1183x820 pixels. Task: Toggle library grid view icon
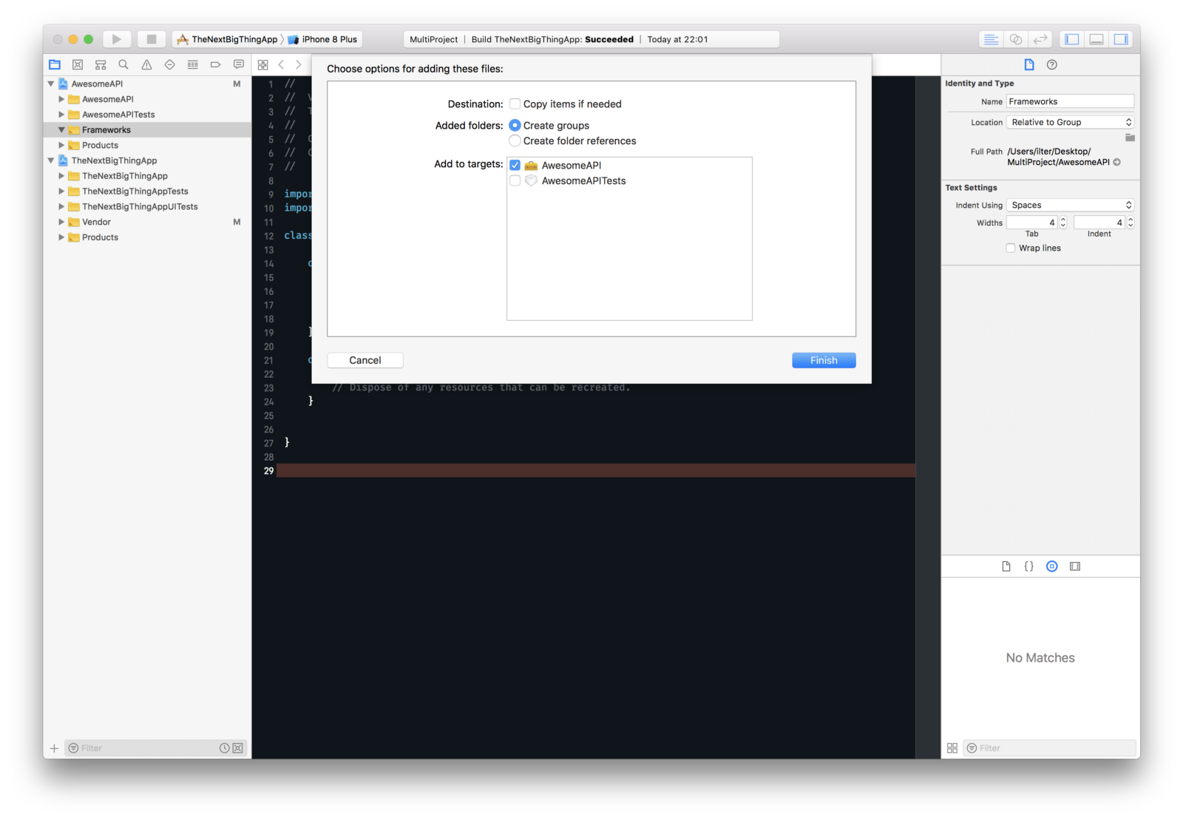[952, 748]
